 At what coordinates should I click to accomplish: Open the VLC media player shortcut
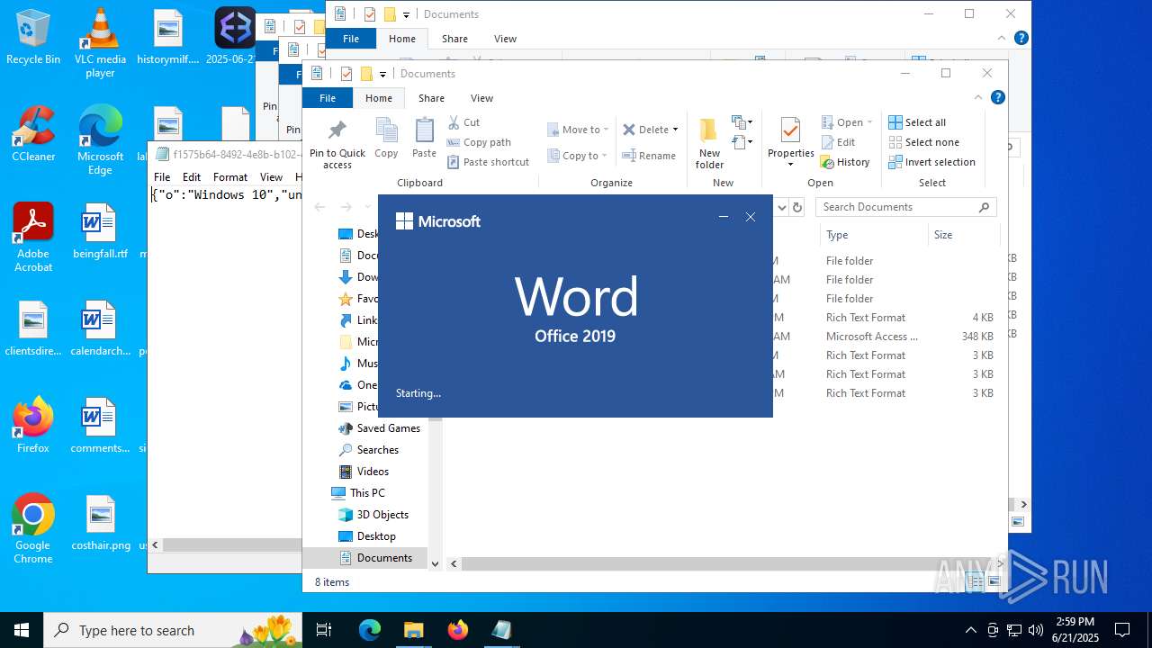coord(100,43)
